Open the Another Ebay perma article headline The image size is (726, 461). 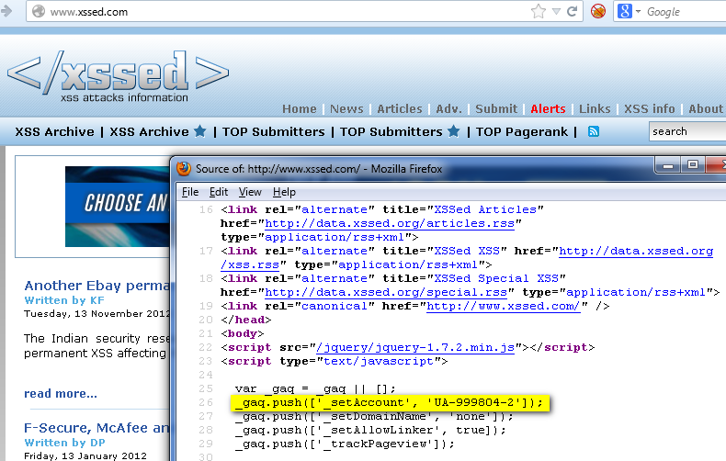tap(96, 286)
